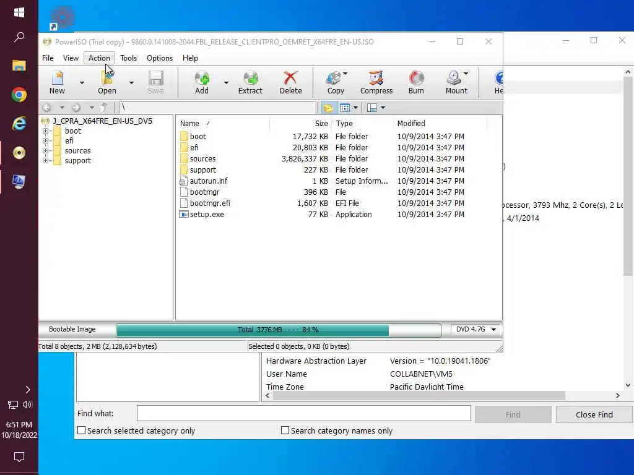The width and height of the screenshot is (634, 475).
Task: Expand the support tree node
Action: tap(45, 160)
